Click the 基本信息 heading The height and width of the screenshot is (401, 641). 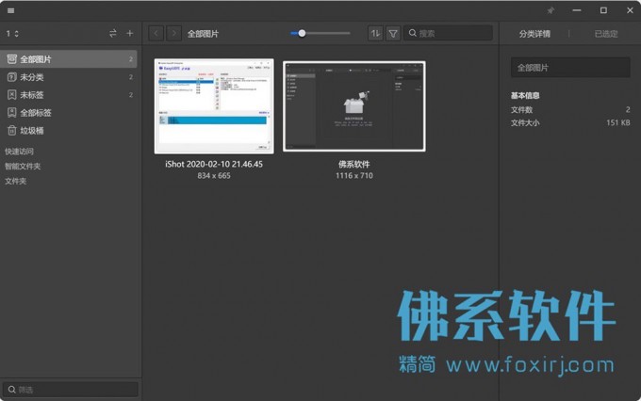525,96
